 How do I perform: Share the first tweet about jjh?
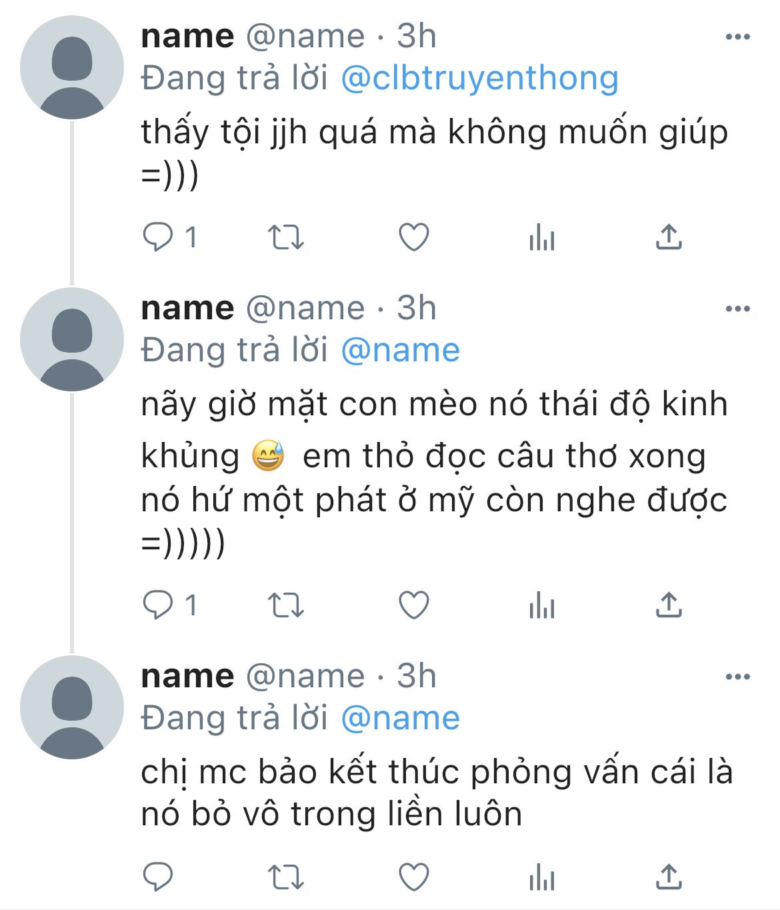[669, 237]
